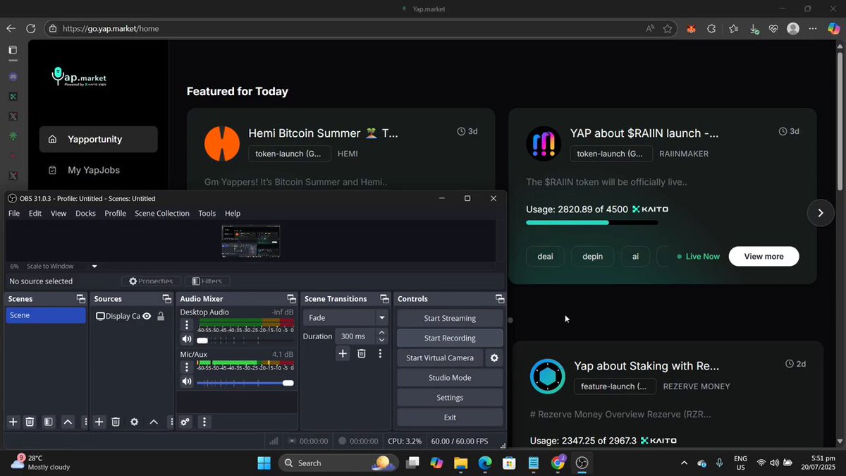The width and height of the screenshot is (846, 476).
Task: Click the depin tag on RAIIN card
Action: (592, 256)
